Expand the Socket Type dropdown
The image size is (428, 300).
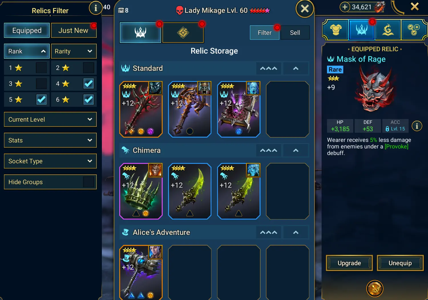pos(50,161)
